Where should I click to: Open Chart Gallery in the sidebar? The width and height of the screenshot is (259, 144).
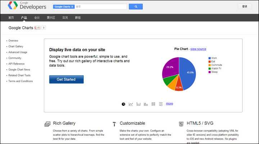click(16, 46)
